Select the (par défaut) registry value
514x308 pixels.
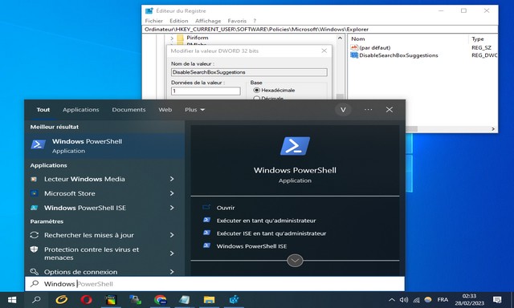pos(374,47)
